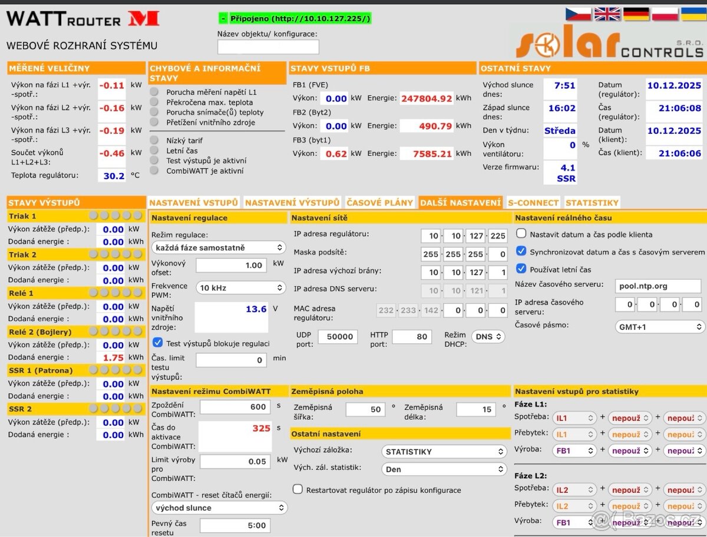Viewport: 707px width, 537px height.
Task: Switch interface language to the Czech flag
Action: pos(578,14)
